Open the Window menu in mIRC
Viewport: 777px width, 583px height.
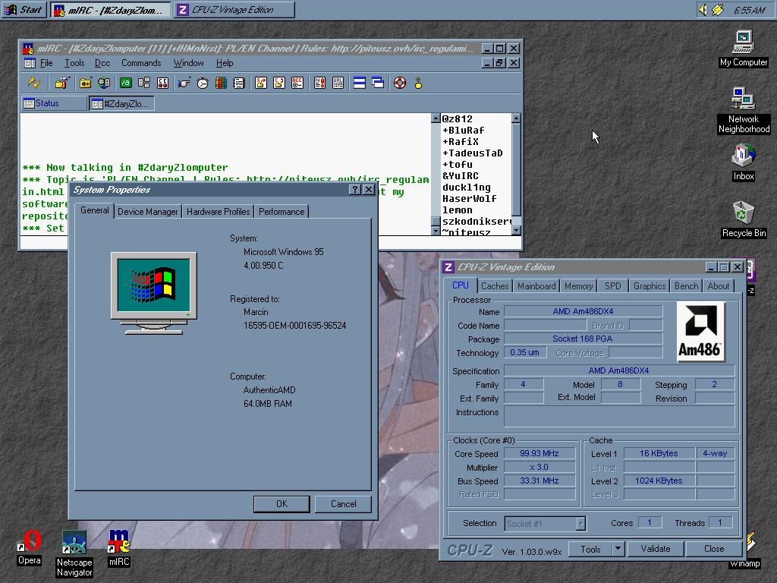tap(188, 63)
